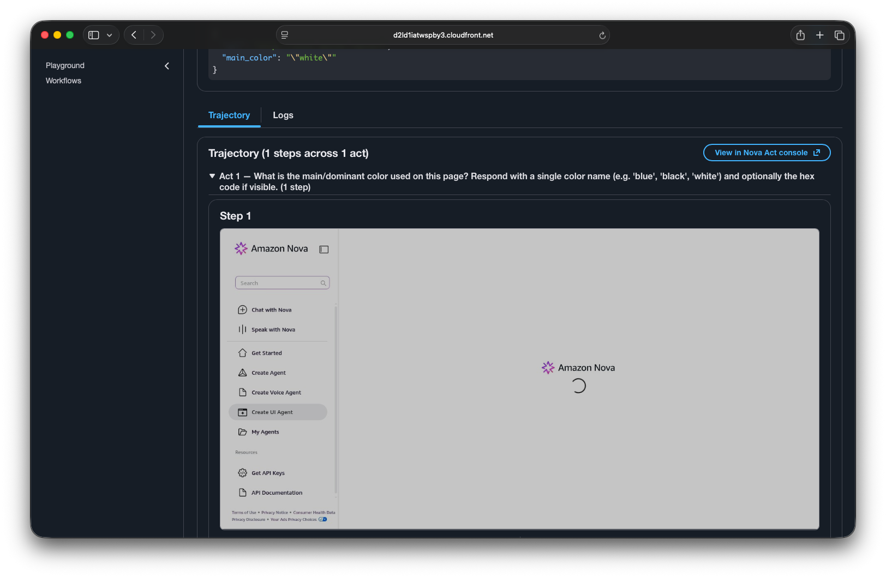Click Safari's forward arrow
This screenshot has height=578, width=886.
point(153,35)
